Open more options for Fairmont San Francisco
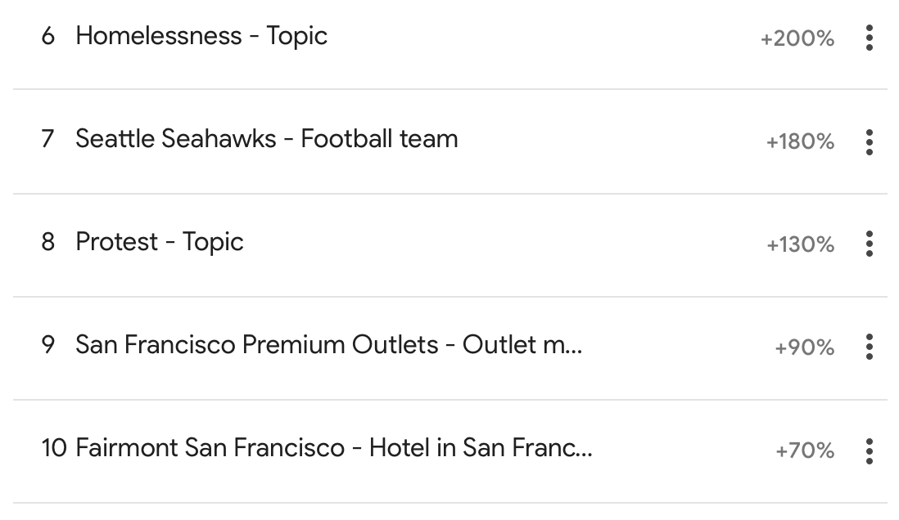This screenshot has height=520, width=899. tap(870, 451)
